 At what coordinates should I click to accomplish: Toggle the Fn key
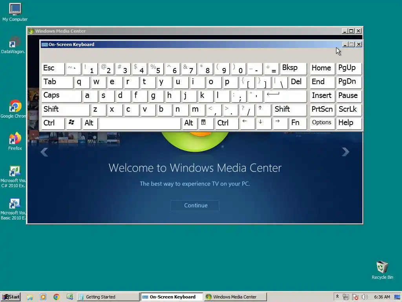[x=298, y=123]
